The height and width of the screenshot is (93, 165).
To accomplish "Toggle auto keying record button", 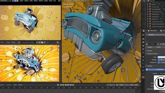I will coord(58,85).
